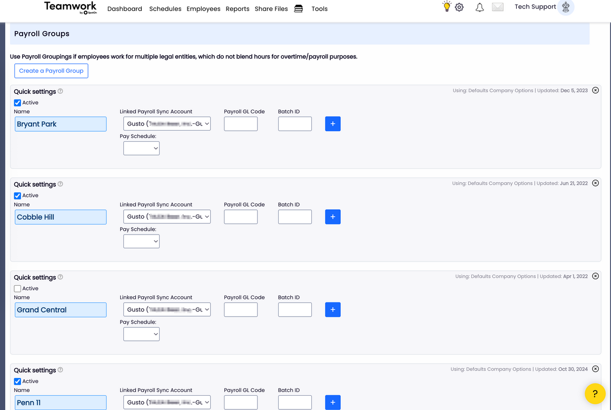
Task: Open Pay Schedule dropdown for Cobble Hill
Action: click(x=142, y=241)
